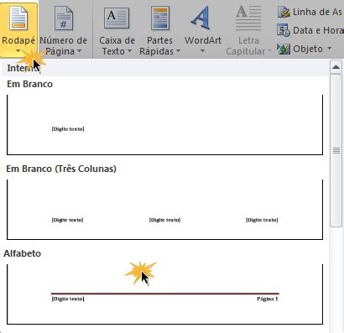Click the Número de Página icon

(63, 18)
